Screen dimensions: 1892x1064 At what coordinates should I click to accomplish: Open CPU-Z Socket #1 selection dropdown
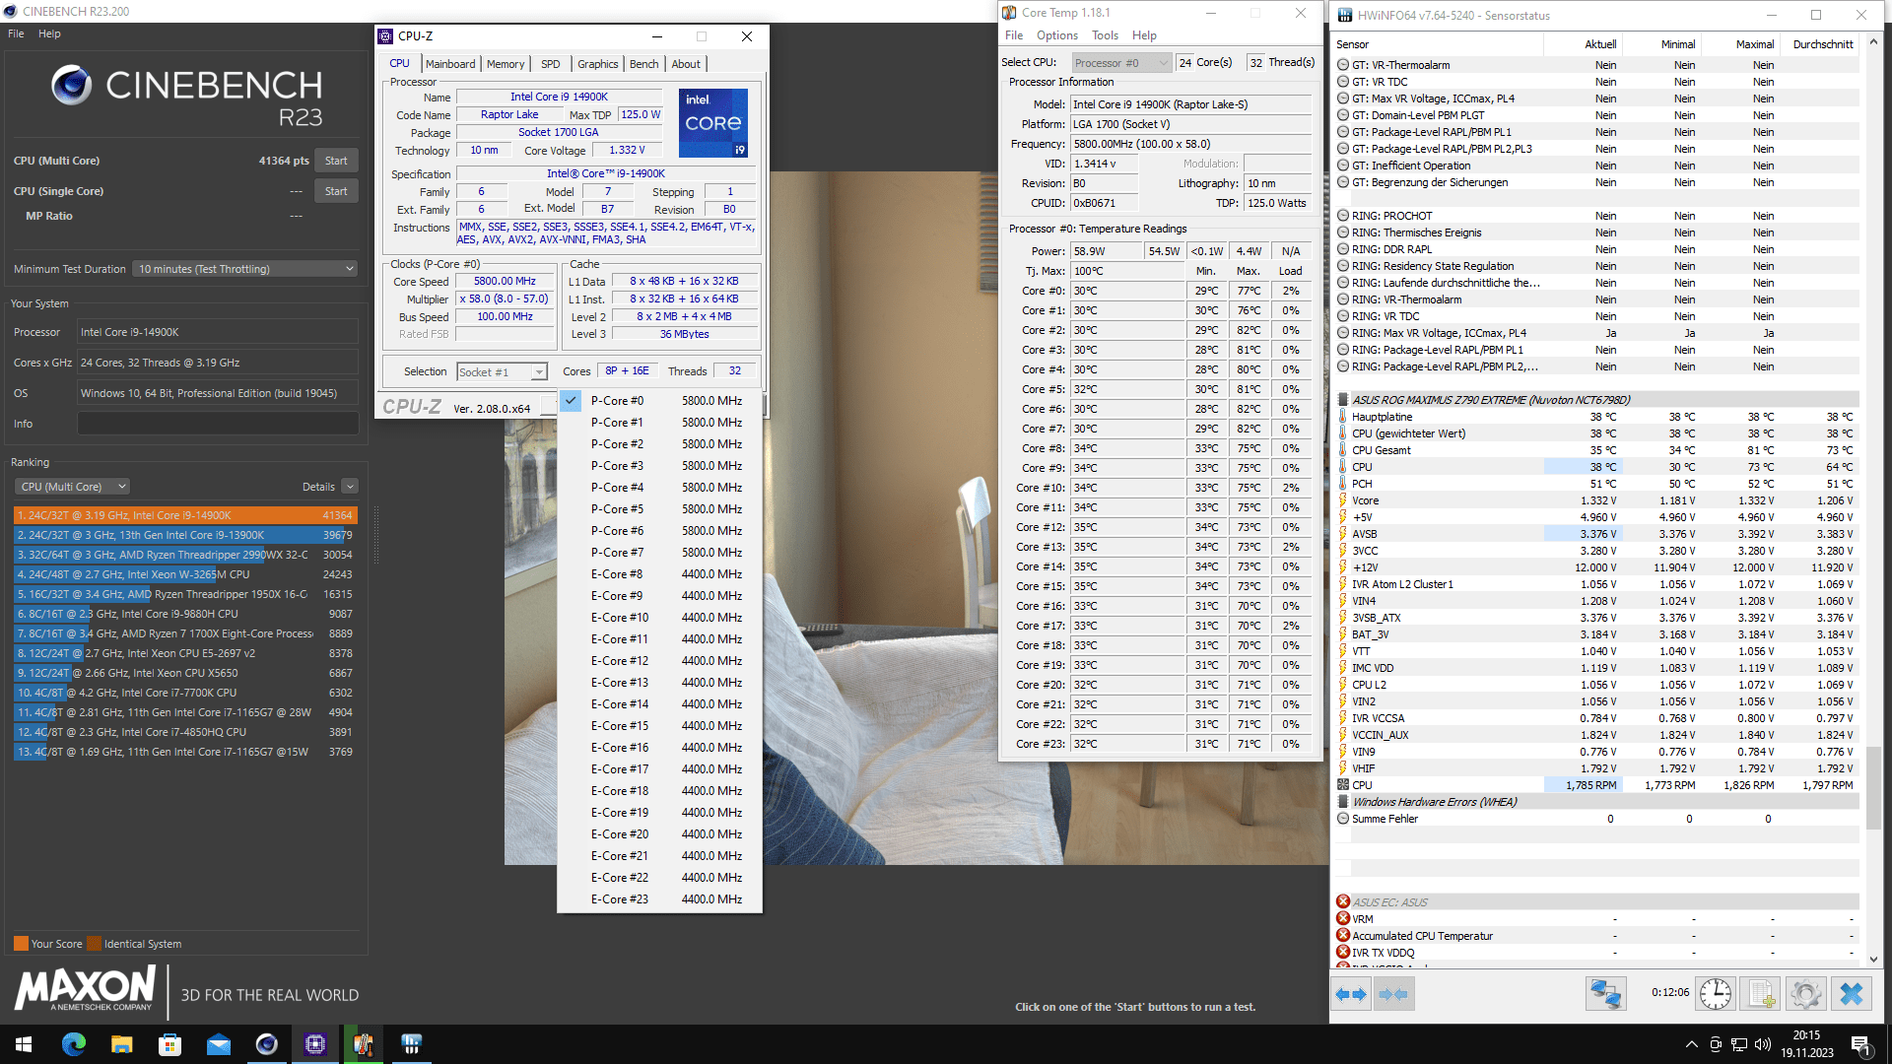(x=502, y=371)
